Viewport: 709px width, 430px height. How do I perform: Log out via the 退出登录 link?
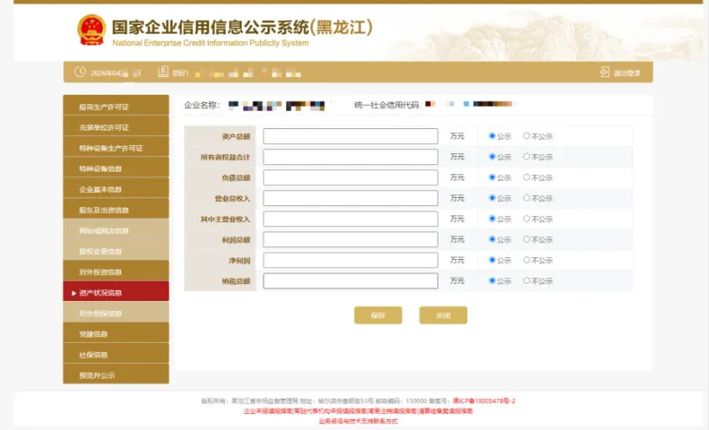click(627, 73)
